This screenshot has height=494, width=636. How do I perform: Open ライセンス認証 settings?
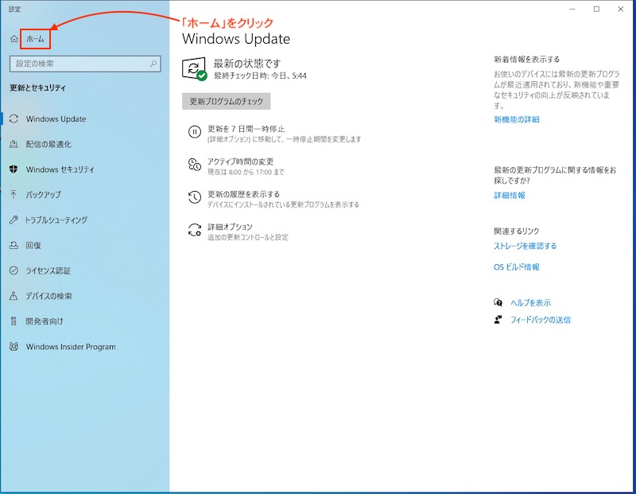48,270
